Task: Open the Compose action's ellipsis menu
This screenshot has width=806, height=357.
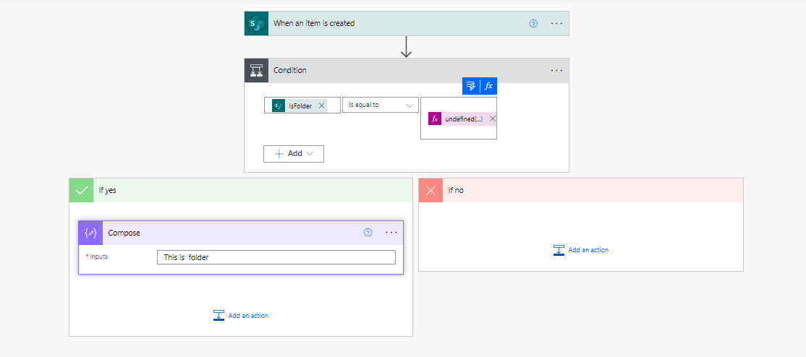Action: point(391,233)
